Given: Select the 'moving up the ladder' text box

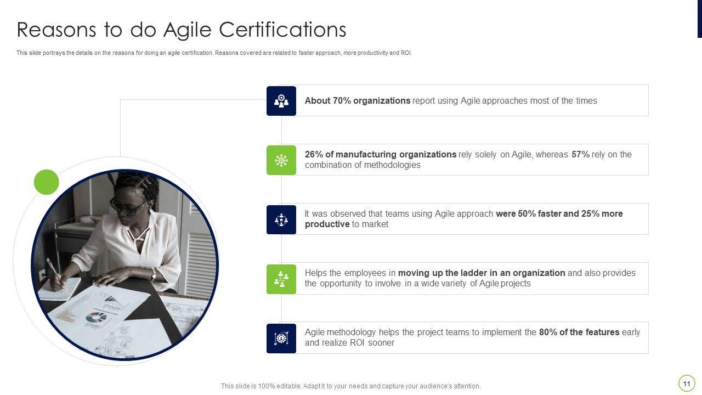Looking at the screenshot, I should pos(470,278).
